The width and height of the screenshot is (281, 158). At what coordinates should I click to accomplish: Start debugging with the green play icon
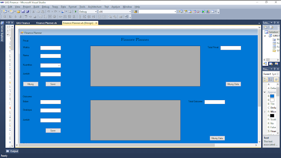pos(76,12)
